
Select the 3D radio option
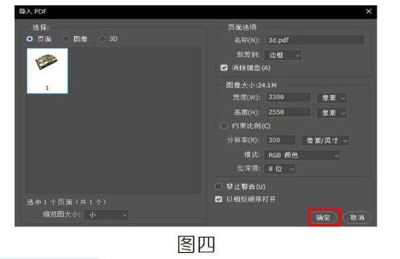tap(102, 39)
